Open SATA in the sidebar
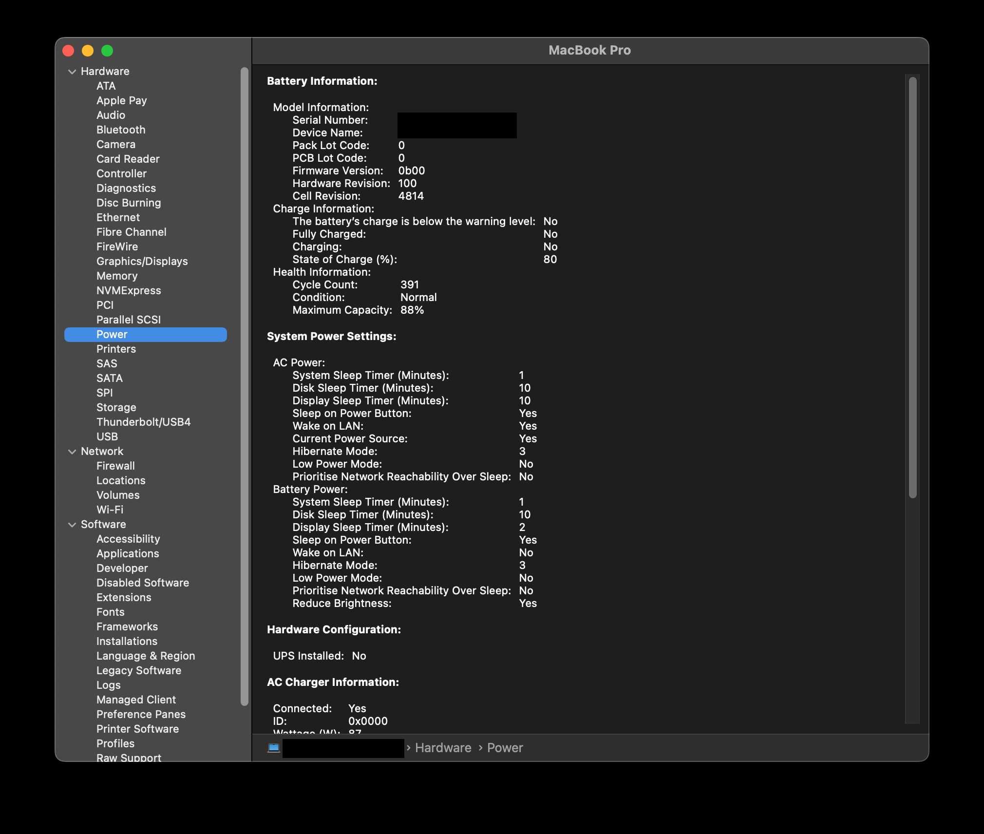The image size is (984, 834). 110,379
